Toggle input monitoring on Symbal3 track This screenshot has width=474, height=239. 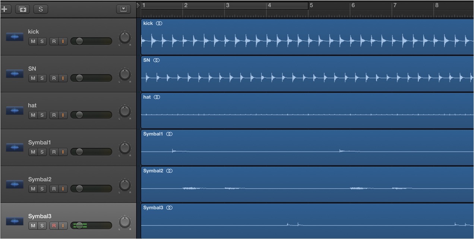tap(63, 226)
